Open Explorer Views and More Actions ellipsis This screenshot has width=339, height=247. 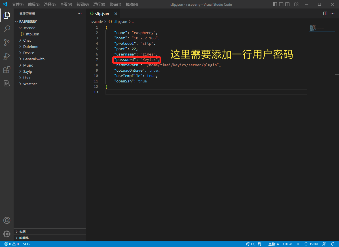tap(80, 14)
